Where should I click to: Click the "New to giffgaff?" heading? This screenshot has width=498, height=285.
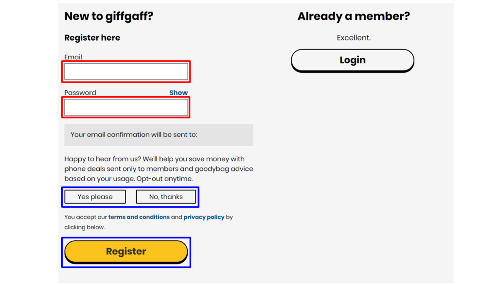pyautogui.click(x=108, y=16)
